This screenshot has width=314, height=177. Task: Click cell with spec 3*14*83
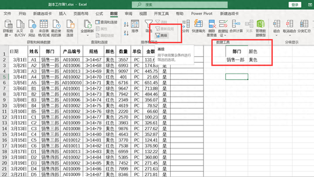pos(94,152)
